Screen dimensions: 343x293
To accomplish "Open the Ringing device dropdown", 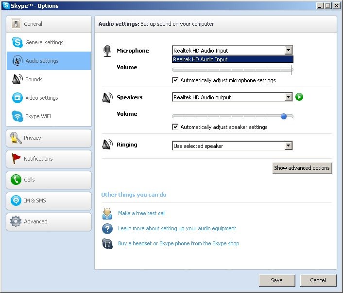I will 288,146.
